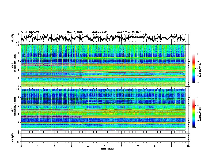Image resolution: width=212 pixels, height=164 pixels.
Task: Click the 'station=KAP' label
Action: 99,32
